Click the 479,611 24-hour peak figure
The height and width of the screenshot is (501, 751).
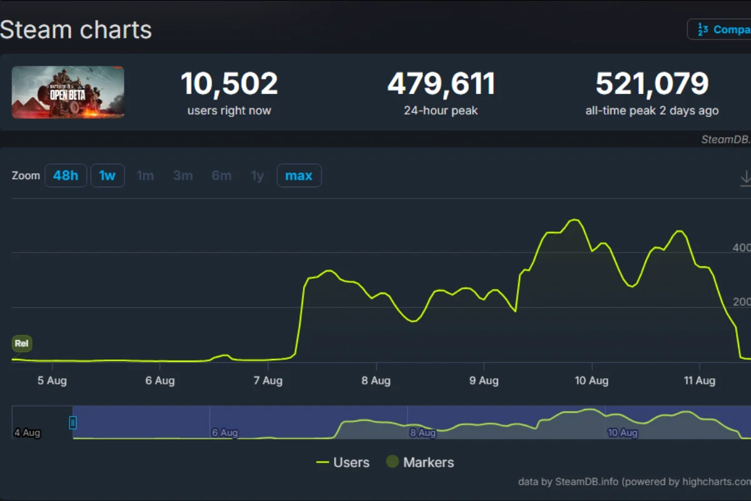[441, 84]
